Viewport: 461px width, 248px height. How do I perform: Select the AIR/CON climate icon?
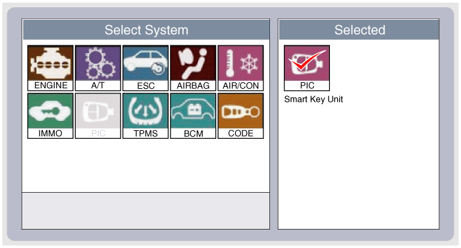coord(241,68)
